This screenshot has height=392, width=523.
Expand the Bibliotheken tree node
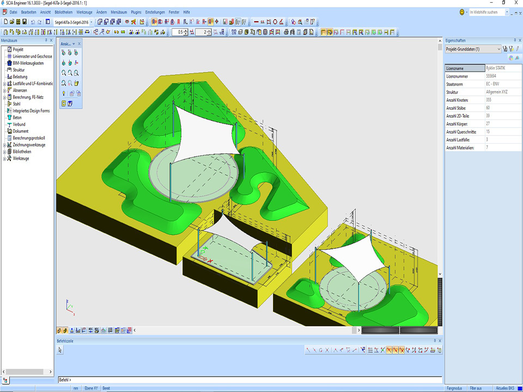click(x=4, y=151)
